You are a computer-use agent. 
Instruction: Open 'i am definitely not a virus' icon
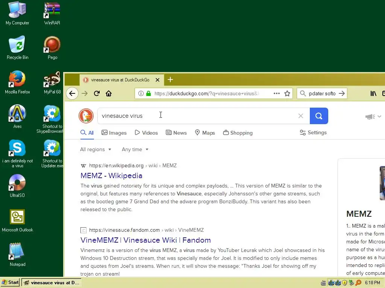click(17, 154)
